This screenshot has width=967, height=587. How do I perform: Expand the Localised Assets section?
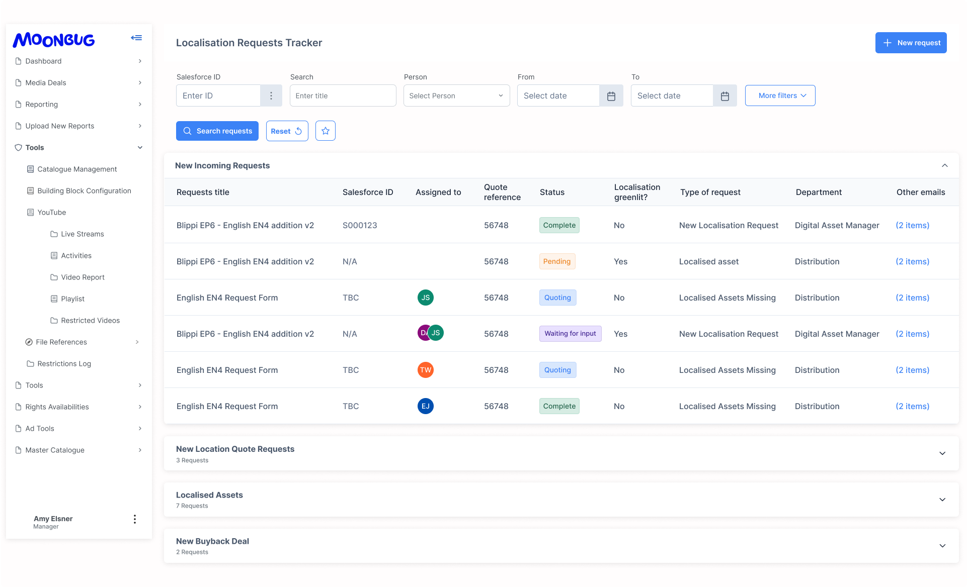pos(942,500)
